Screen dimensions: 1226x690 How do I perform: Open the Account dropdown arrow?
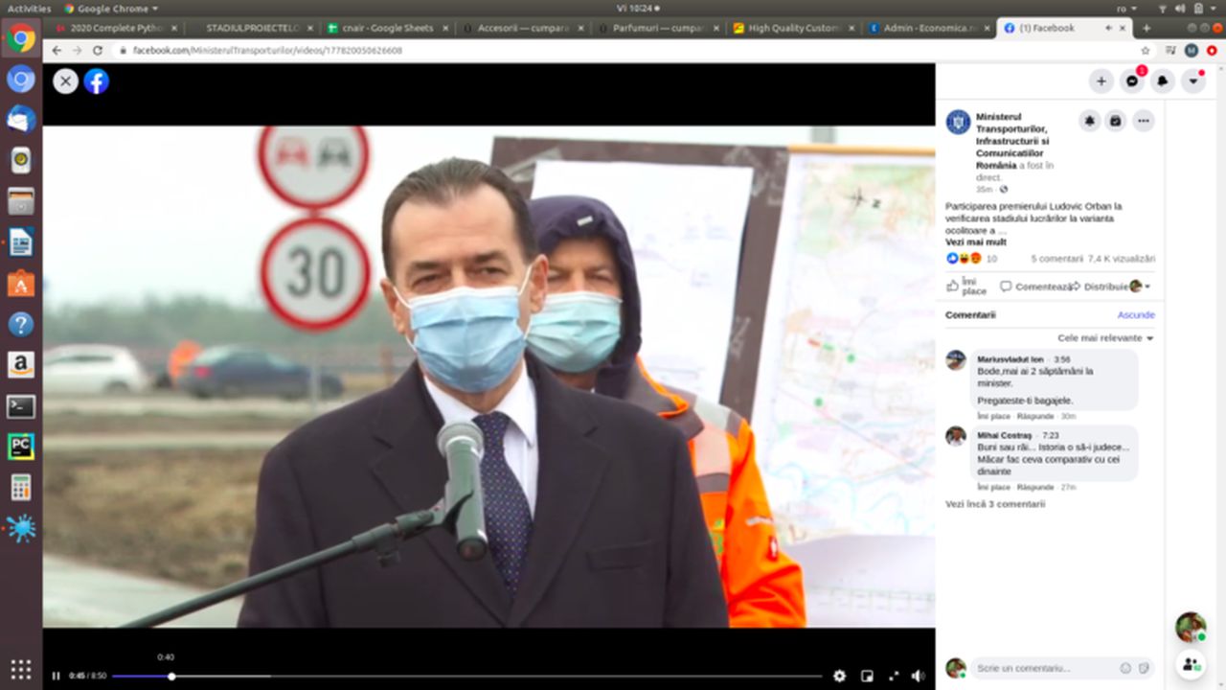coord(1193,81)
